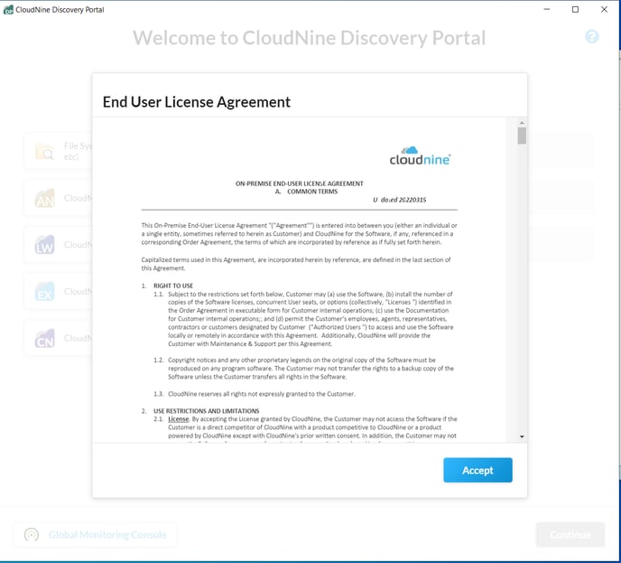The image size is (621, 563).
Task: Close the CloudNine Discovery Portal window
Action: point(604,10)
